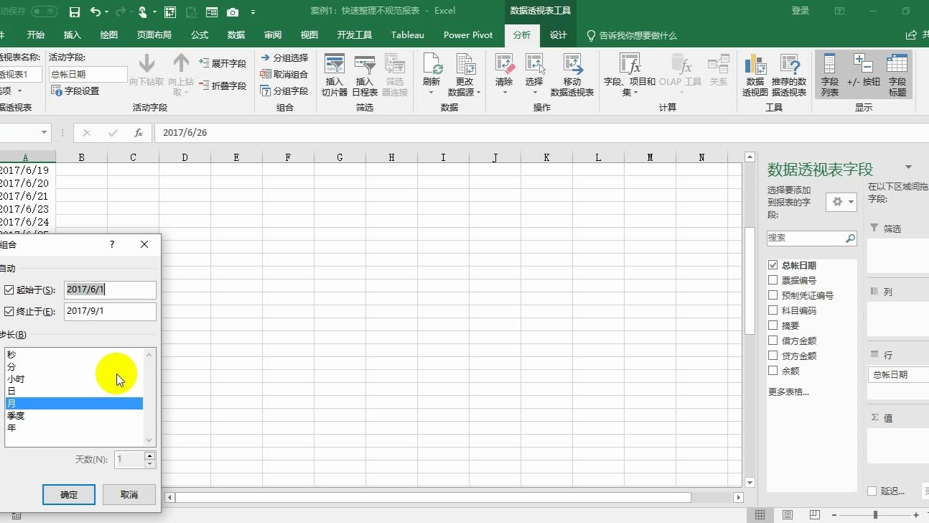
Task: Open Insert Timeline (插入日程表)
Action: [365, 75]
